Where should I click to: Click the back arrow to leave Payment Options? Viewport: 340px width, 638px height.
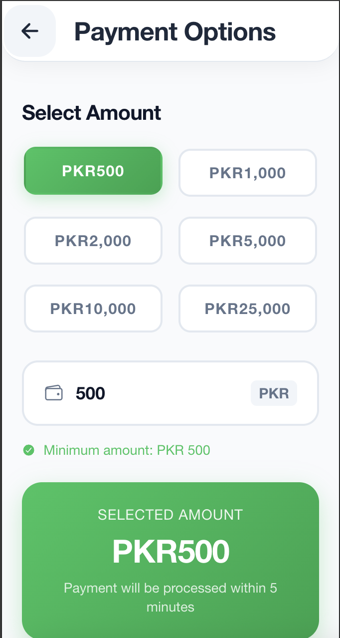(x=29, y=31)
